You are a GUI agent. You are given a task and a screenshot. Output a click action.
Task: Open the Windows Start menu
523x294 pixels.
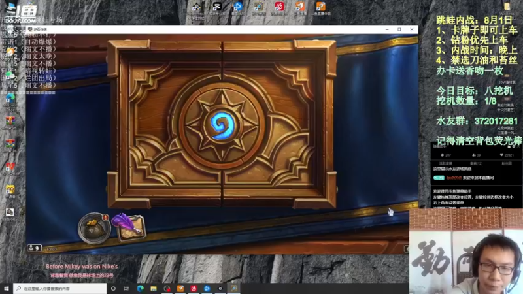tap(7, 288)
